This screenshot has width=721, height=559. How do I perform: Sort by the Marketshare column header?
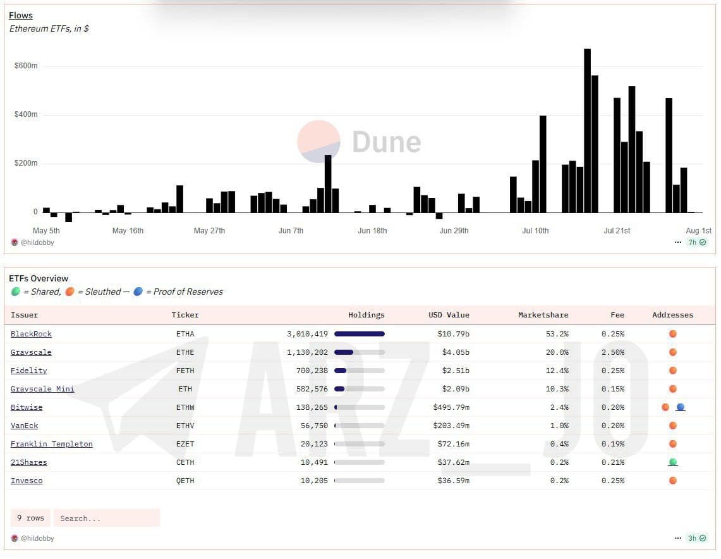pos(543,315)
